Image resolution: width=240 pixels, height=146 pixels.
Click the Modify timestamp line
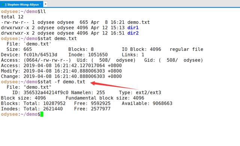61,71
